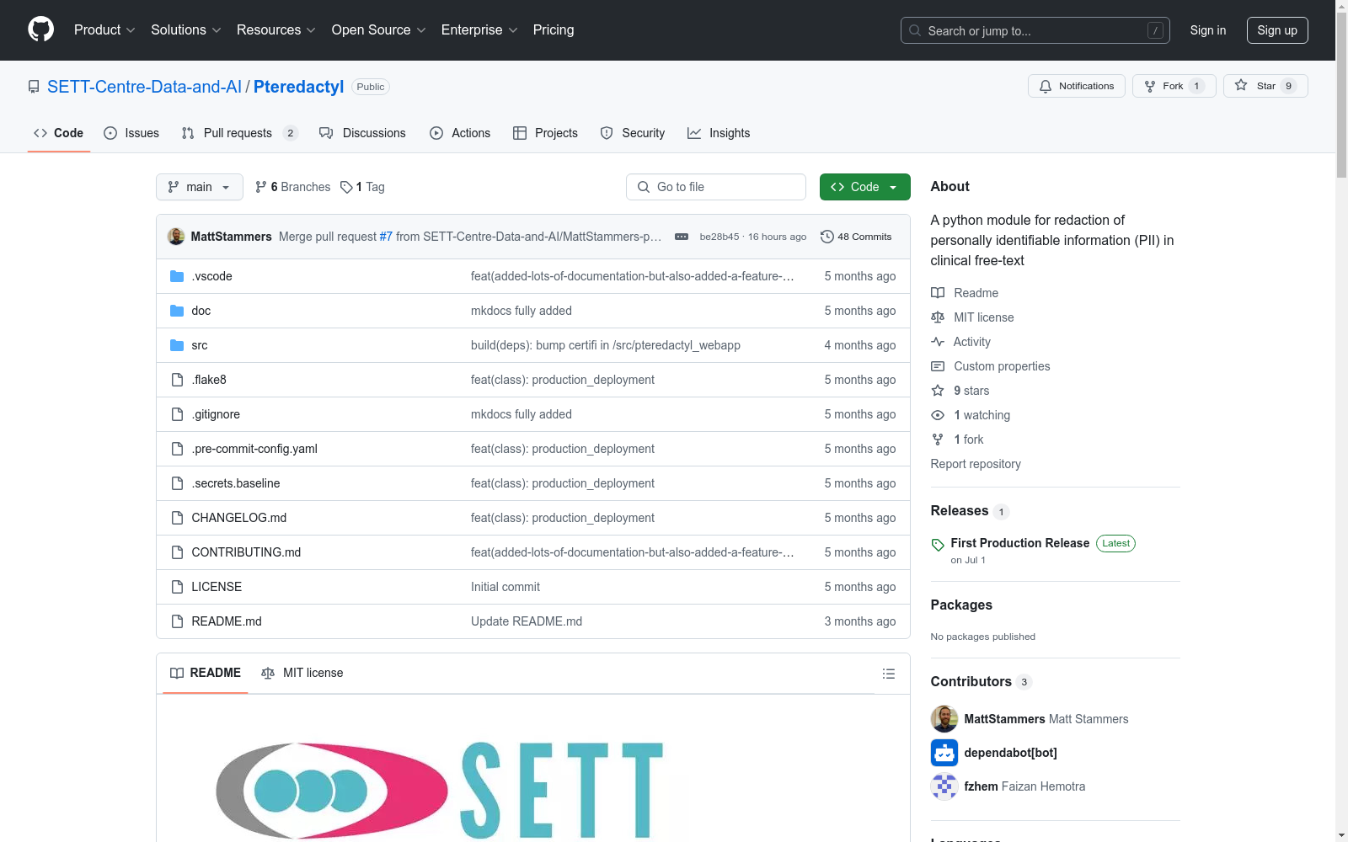Open the SETT-Centre-Data-and-AI organization link
Screen dimensions: 1348x842
144,87
